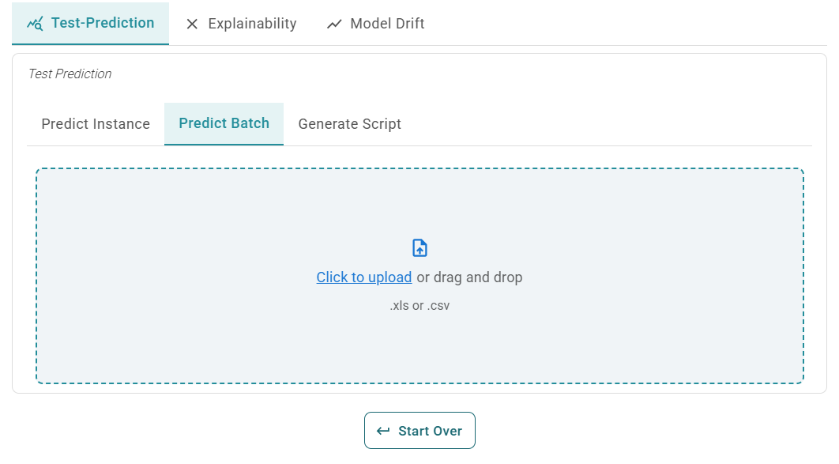Select the document symbol above Click to upload
This screenshot has height=464, width=839.
tap(419, 247)
